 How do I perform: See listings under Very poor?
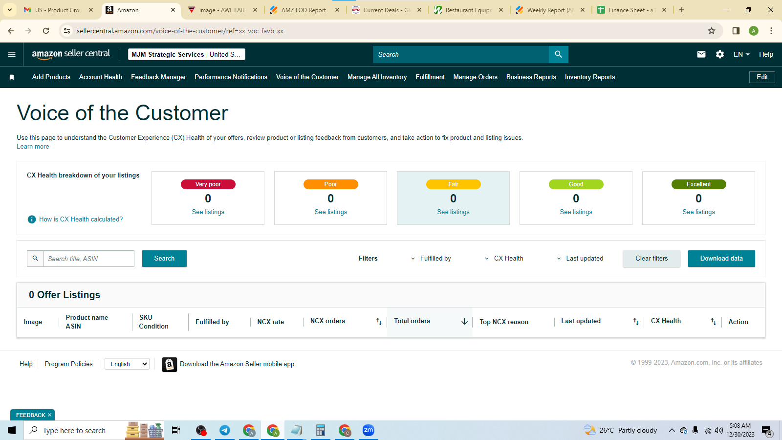pyautogui.click(x=208, y=212)
